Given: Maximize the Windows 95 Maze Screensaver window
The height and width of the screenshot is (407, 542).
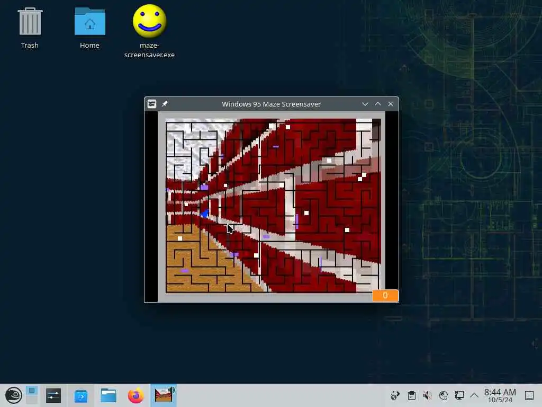Looking at the screenshot, I should pyautogui.click(x=378, y=104).
